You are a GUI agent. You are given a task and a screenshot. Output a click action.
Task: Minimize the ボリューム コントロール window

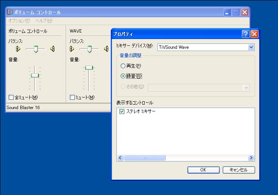(227, 12)
